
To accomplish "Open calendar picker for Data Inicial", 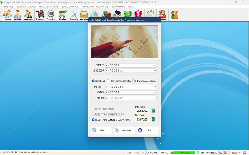I will point(153,111).
